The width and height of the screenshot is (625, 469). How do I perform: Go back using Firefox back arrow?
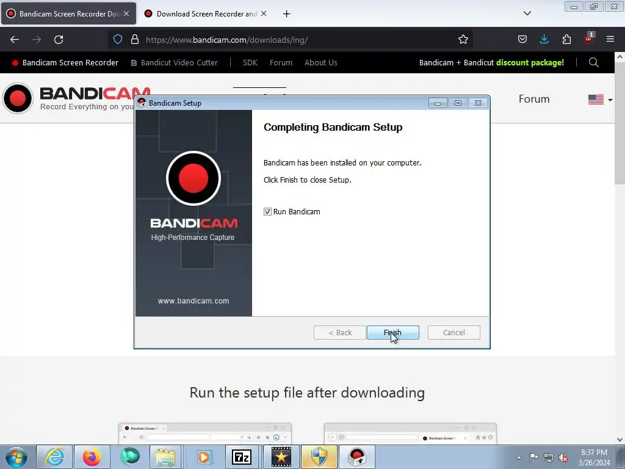[x=15, y=40]
